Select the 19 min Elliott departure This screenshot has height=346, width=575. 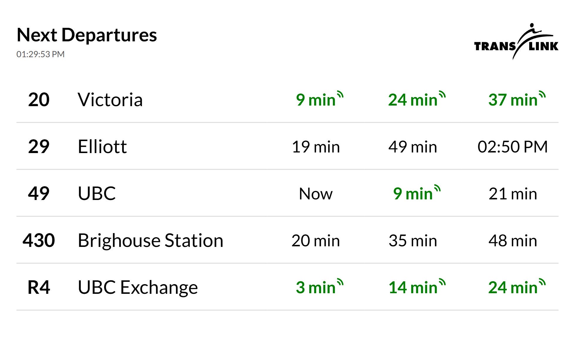click(x=316, y=147)
